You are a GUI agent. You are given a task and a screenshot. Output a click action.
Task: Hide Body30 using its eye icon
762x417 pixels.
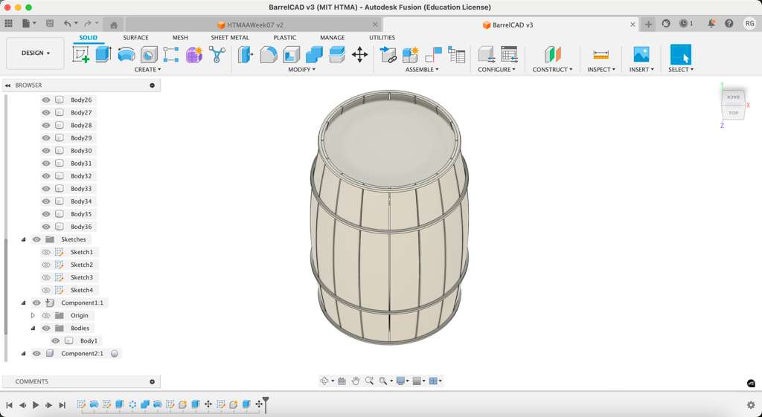[46, 150]
